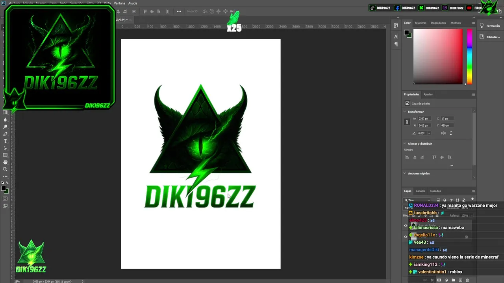Select the Zoom tool

click(6, 169)
